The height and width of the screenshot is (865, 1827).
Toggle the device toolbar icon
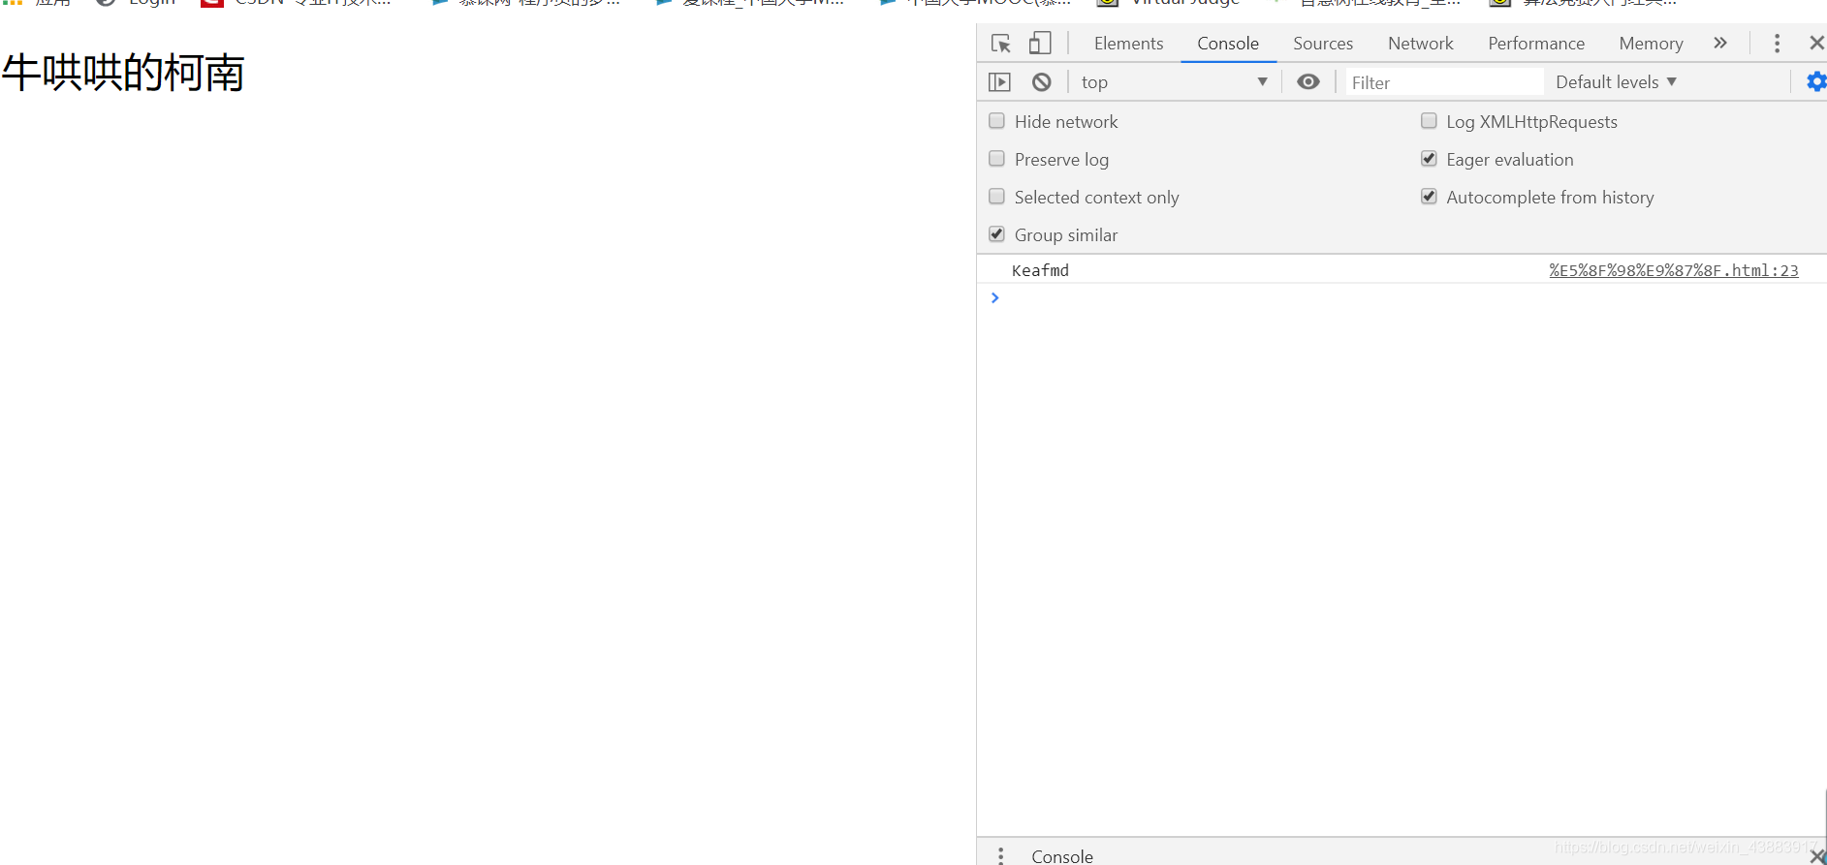click(1039, 44)
